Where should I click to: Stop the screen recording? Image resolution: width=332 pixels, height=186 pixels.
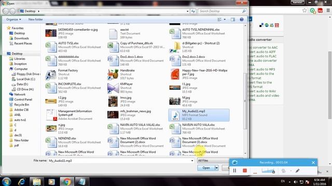click(245, 171)
